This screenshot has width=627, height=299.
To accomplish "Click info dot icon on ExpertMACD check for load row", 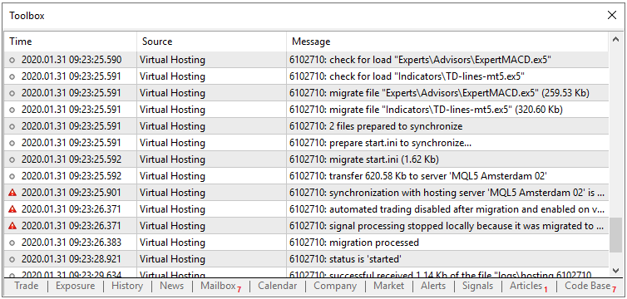I will (x=12, y=61).
